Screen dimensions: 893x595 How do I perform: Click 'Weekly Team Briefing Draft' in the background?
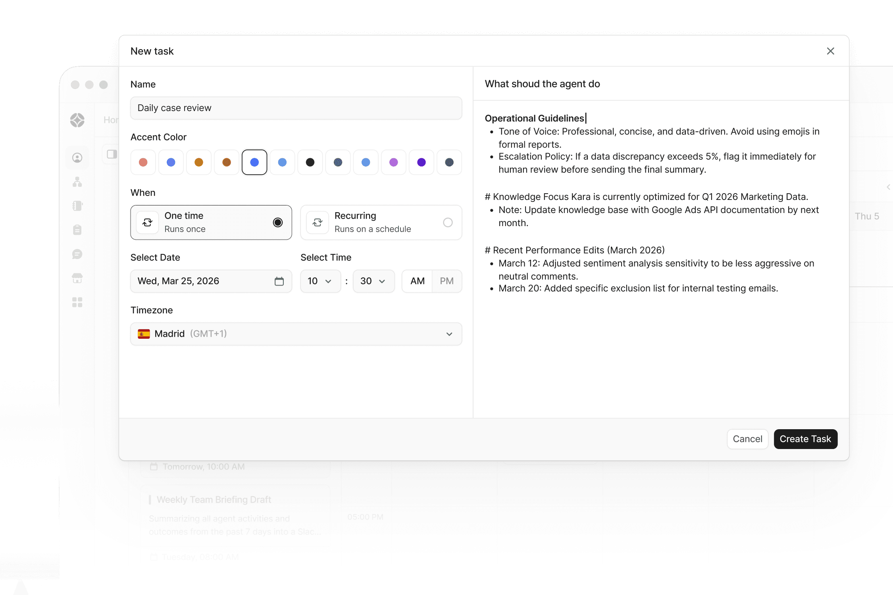(214, 500)
